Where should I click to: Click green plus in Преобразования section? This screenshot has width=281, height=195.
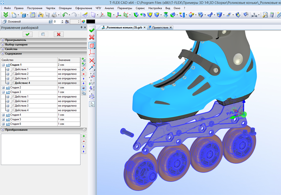coord(84,136)
